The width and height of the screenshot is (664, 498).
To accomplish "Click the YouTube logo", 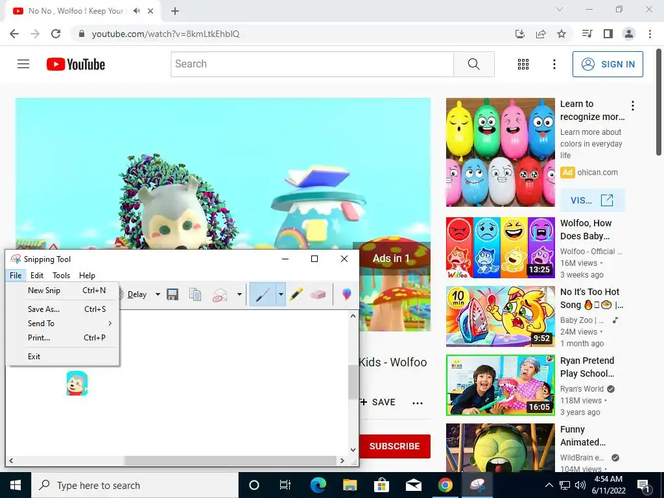I will click(76, 64).
